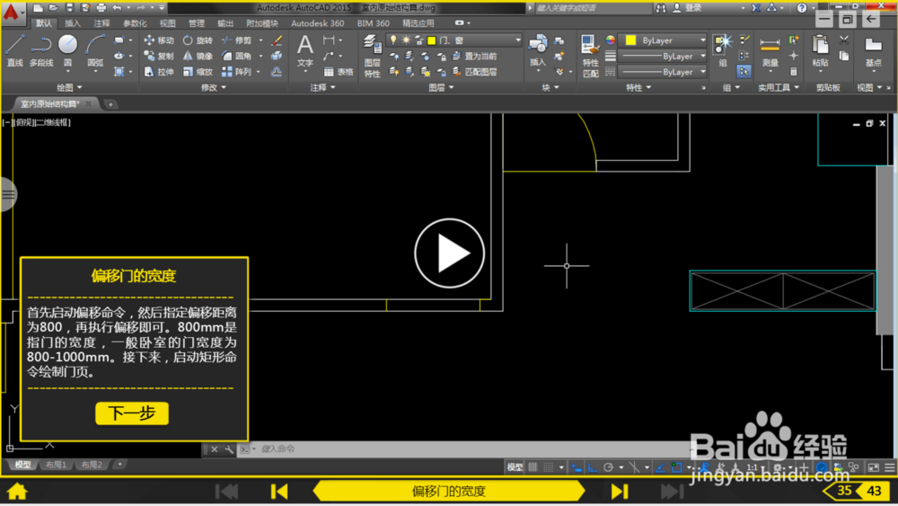Screen dimensions: 898x506
Task: Activate the Trim (修剪) command
Action: pyautogui.click(x=237, y=40)
